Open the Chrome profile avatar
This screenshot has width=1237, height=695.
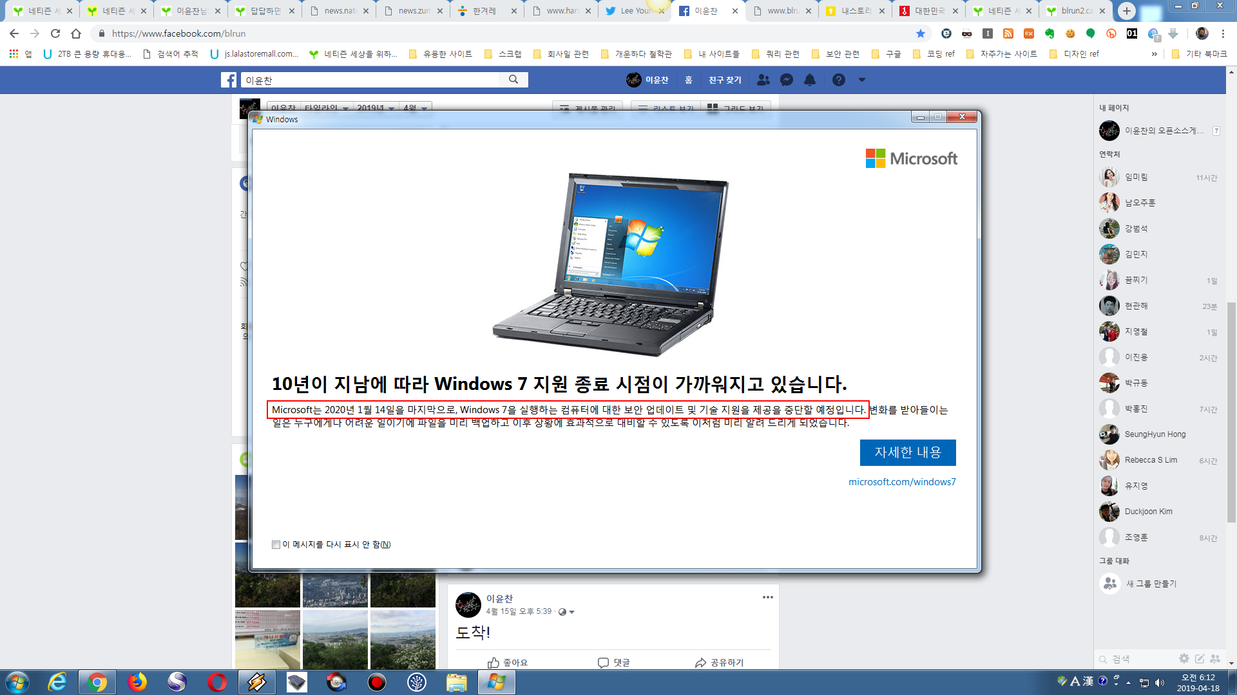[x=1202, y=33]
